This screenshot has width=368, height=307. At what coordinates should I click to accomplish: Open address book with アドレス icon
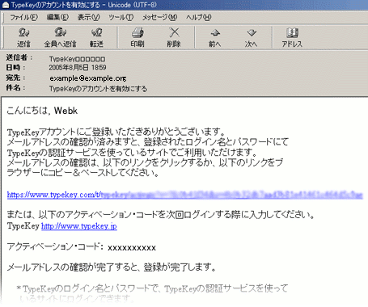click(292, 37)
